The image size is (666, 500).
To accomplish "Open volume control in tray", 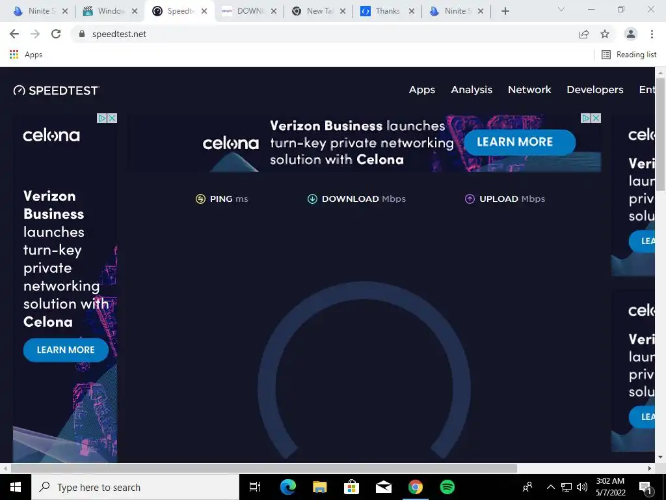I will [582, 487].
